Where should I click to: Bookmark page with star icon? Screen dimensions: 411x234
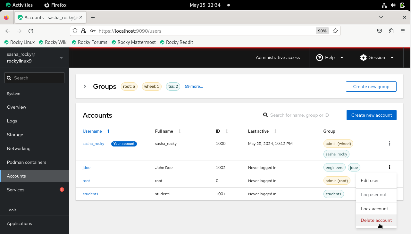pyautogui.click(x=335, y=31)
